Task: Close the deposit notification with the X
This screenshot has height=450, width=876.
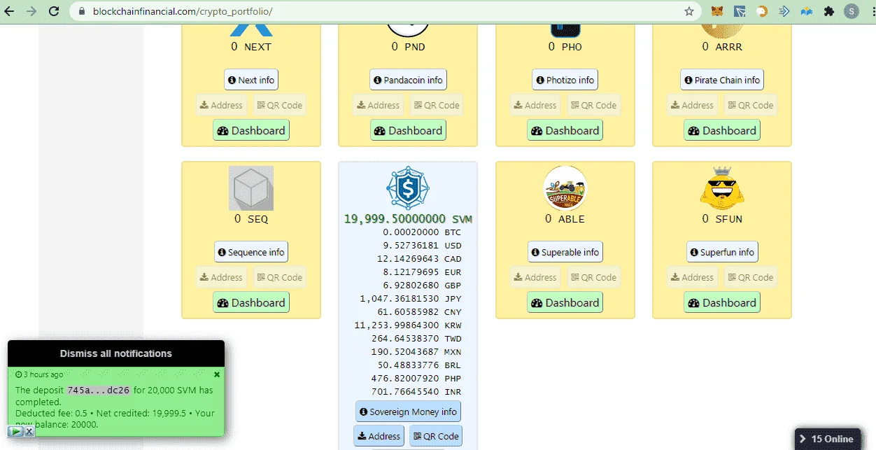Action: pyautogui.click(x=217, y=374)
